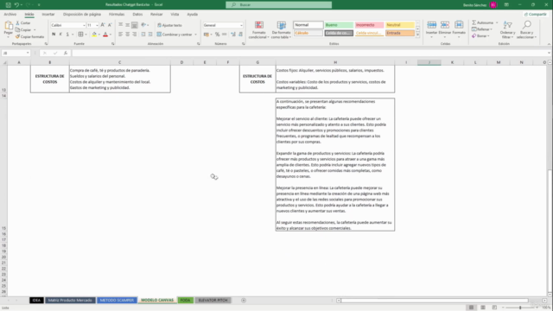Align text left horizontally
This screenshot has height=311, width=553.
tap(121, 35)
